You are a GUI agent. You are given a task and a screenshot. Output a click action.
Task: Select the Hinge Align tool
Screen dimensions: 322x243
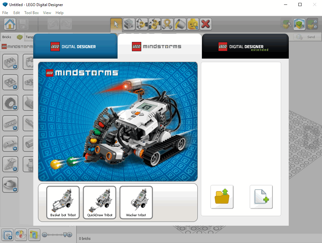154,24
